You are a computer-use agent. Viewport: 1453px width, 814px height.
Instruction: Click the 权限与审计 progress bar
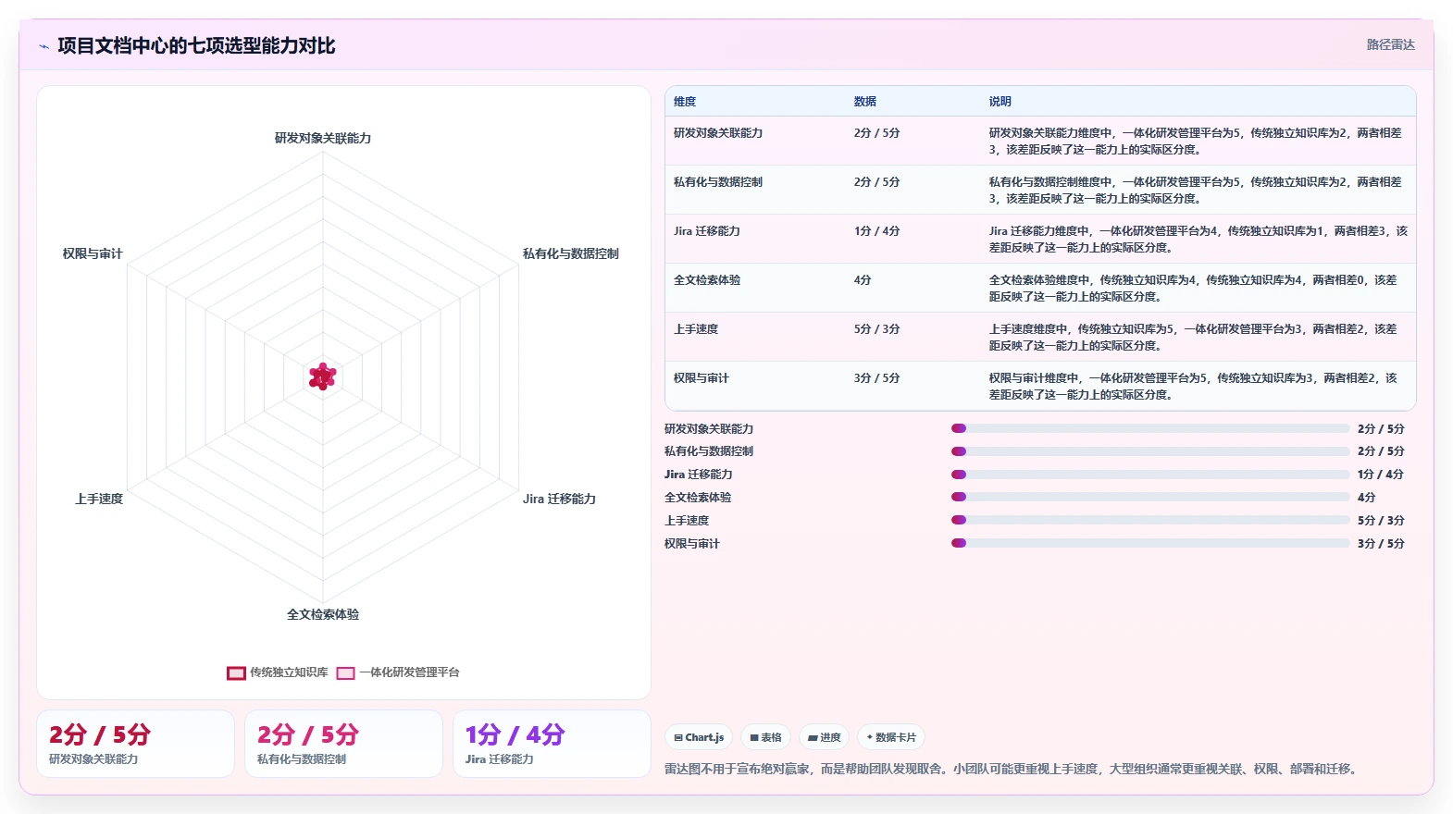point(1150,543)
